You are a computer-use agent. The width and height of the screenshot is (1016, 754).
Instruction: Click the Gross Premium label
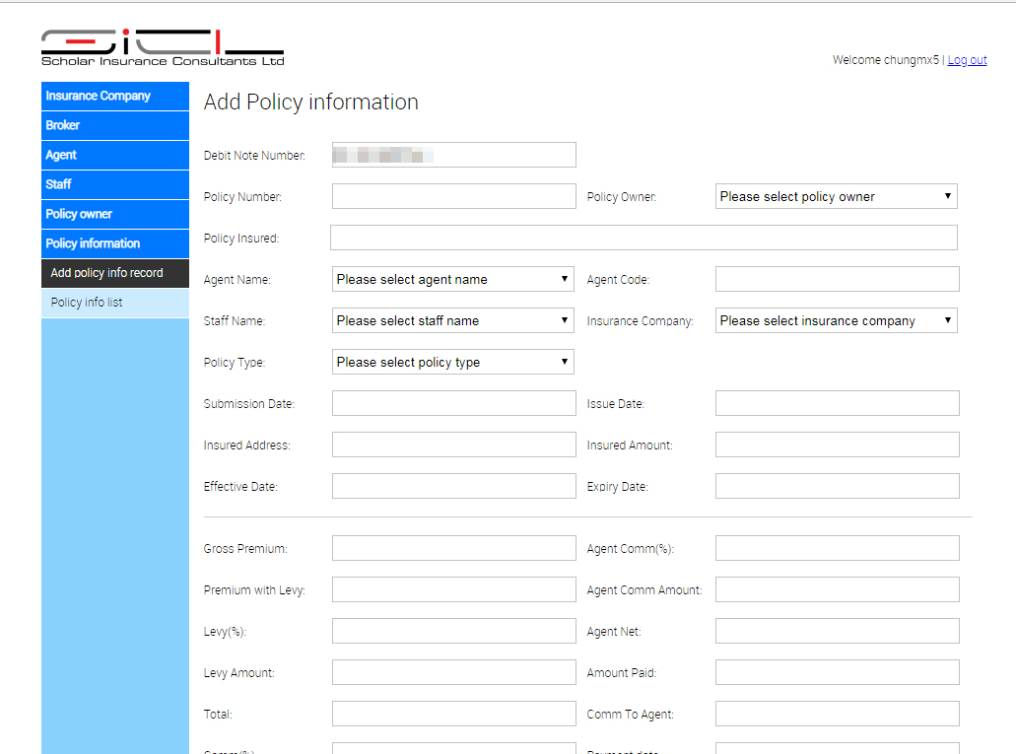(x=245, y=549)
